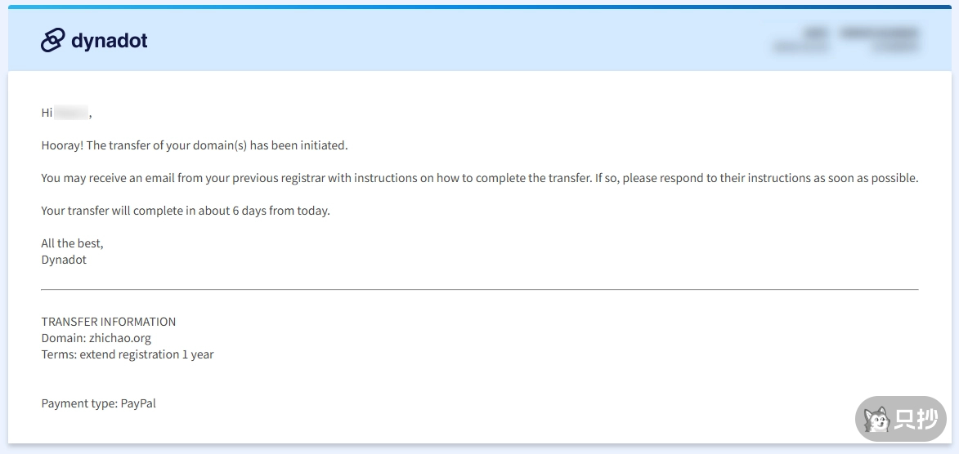Click the Dynadot chain-link logo icon
This screenshot has height=454, width=959.
52,40
